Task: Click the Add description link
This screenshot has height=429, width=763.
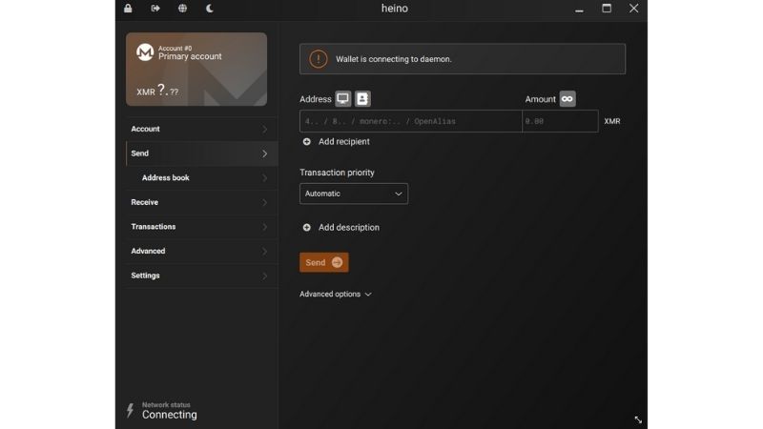Action: pyautogui.click(x=349, y=227)
